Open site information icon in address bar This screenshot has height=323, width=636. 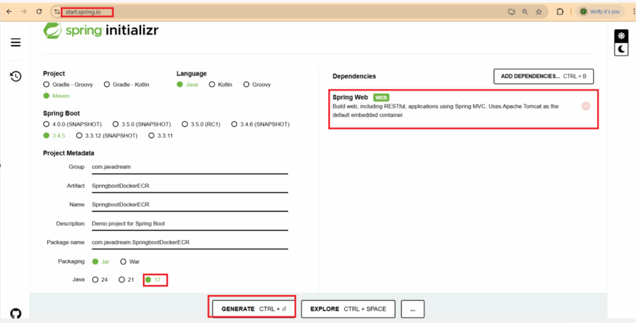click(x=57, y=12)
